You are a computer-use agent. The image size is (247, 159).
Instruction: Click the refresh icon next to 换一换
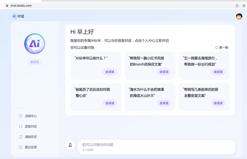(x=217, y=47)
